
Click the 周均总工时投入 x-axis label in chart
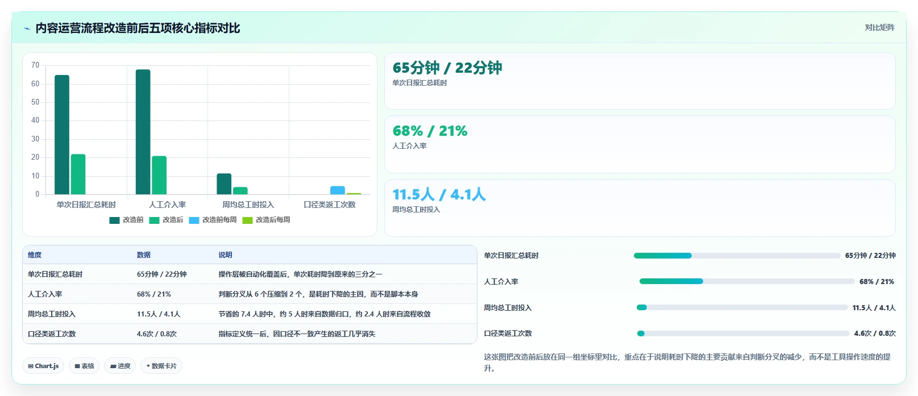click(248, 205)
